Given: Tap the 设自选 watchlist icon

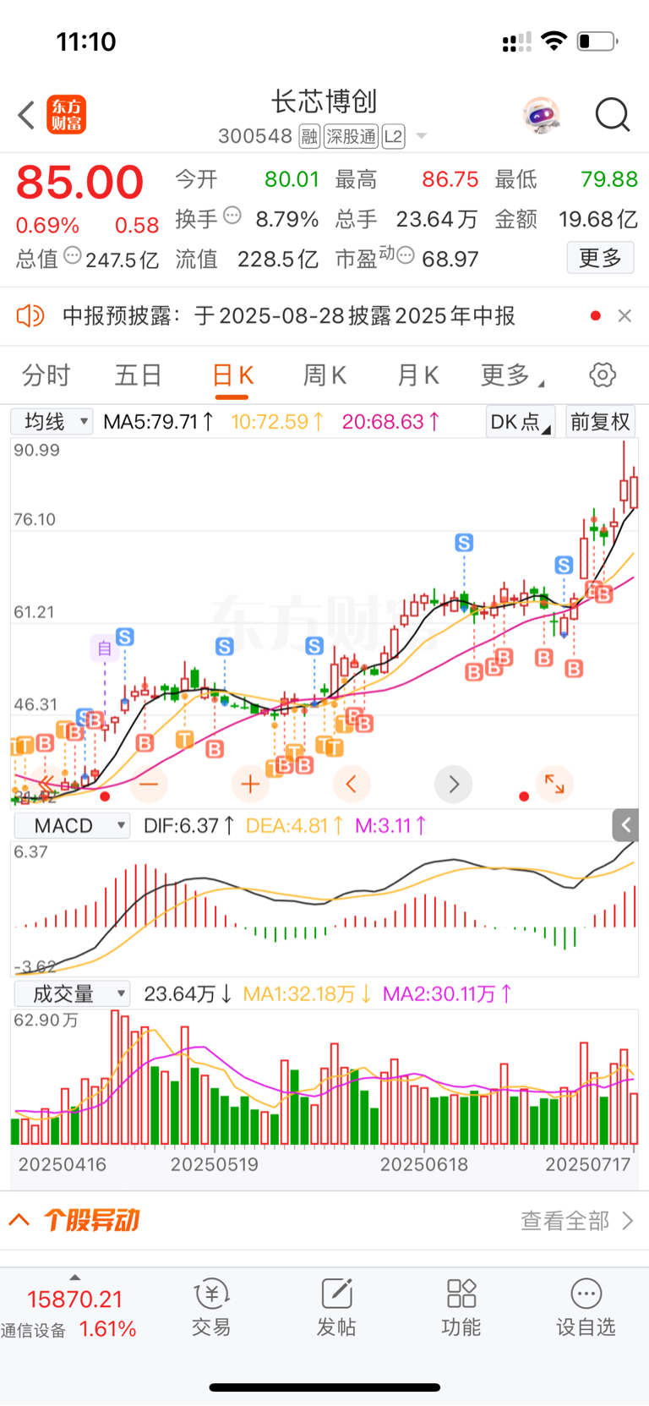Looking at the screenshot, I should 586,1307.
